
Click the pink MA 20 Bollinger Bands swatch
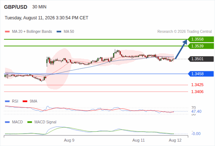tap(7, 32)
